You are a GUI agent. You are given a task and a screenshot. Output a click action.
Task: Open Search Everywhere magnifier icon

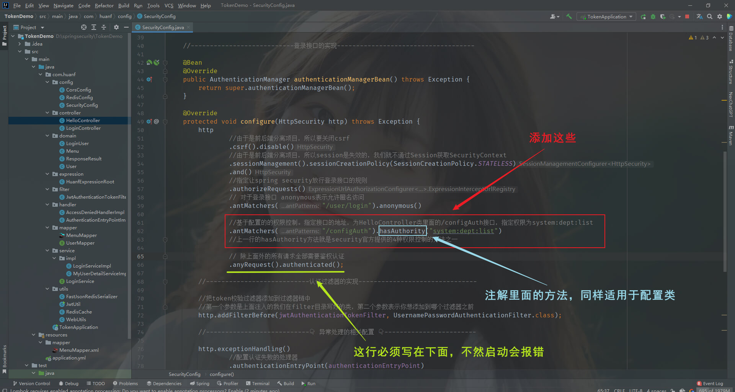tap(710, 16)
